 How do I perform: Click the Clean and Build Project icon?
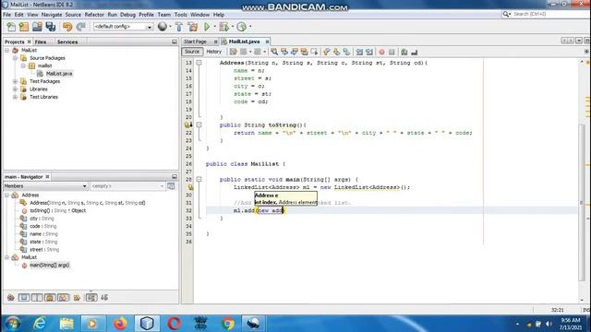pyautogui.click(x=193, y=27)
